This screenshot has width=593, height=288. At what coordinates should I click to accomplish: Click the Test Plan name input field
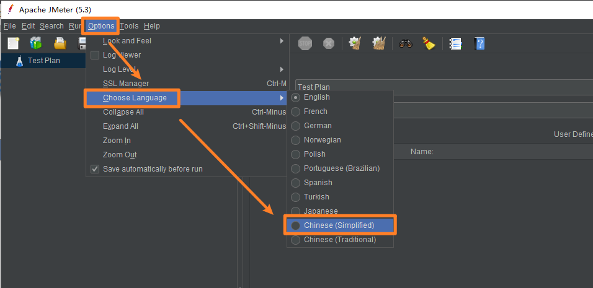point(444,87)
